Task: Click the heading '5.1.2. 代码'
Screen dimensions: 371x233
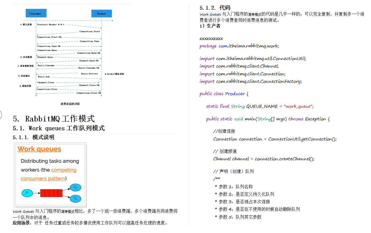Action: [x=215, y=8]
